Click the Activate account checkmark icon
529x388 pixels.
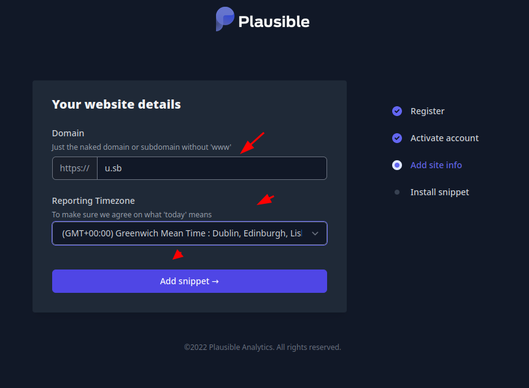(x=397, y=138)
